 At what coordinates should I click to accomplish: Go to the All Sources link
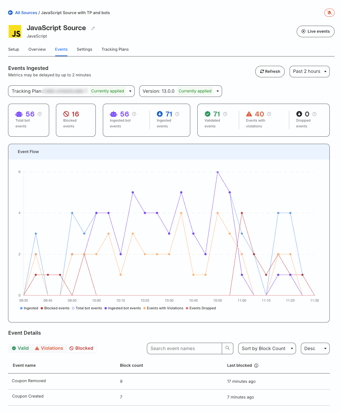[26, 13]
